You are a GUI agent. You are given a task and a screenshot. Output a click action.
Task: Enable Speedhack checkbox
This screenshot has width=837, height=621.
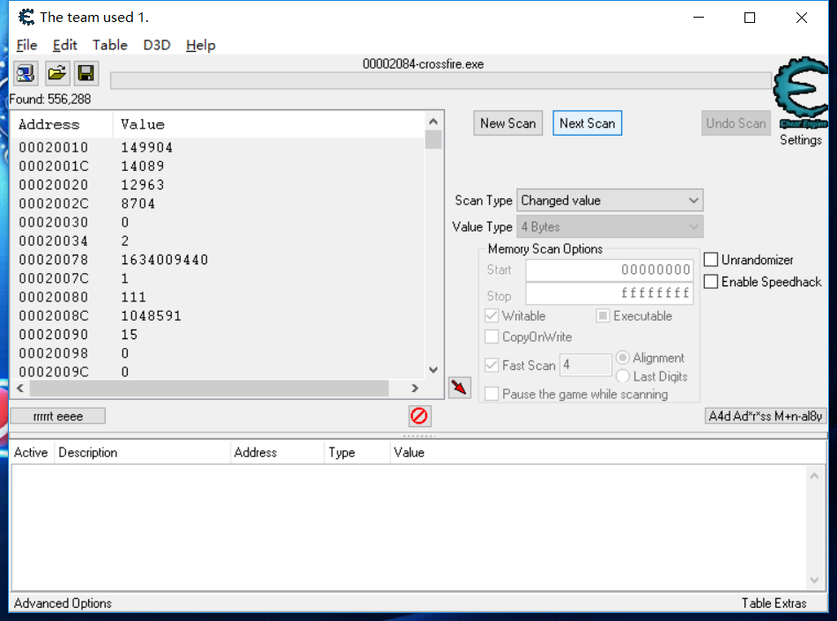click(710, 282)
